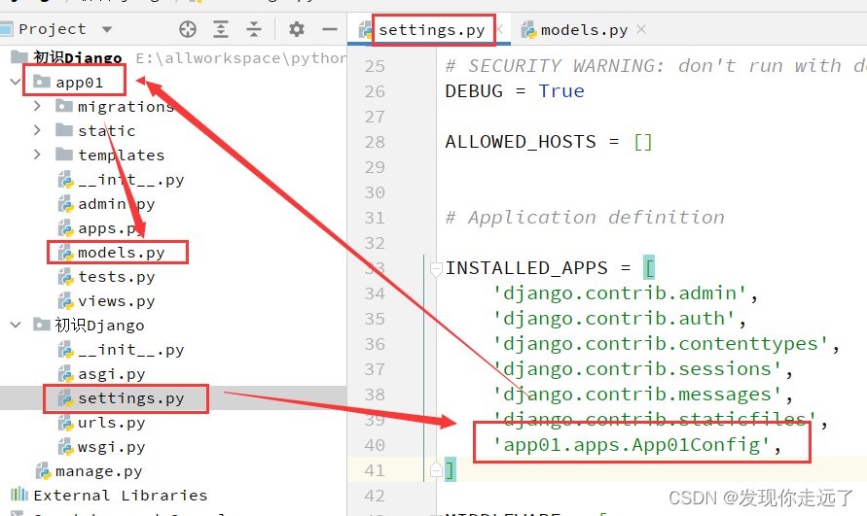The height and width of the screenshot is (516, 867).
Task: Click the manage.py Python file icon
Action: click(x=43, y=471)
